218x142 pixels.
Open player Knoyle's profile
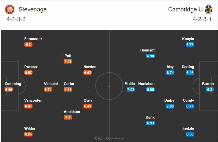point(188,39)
